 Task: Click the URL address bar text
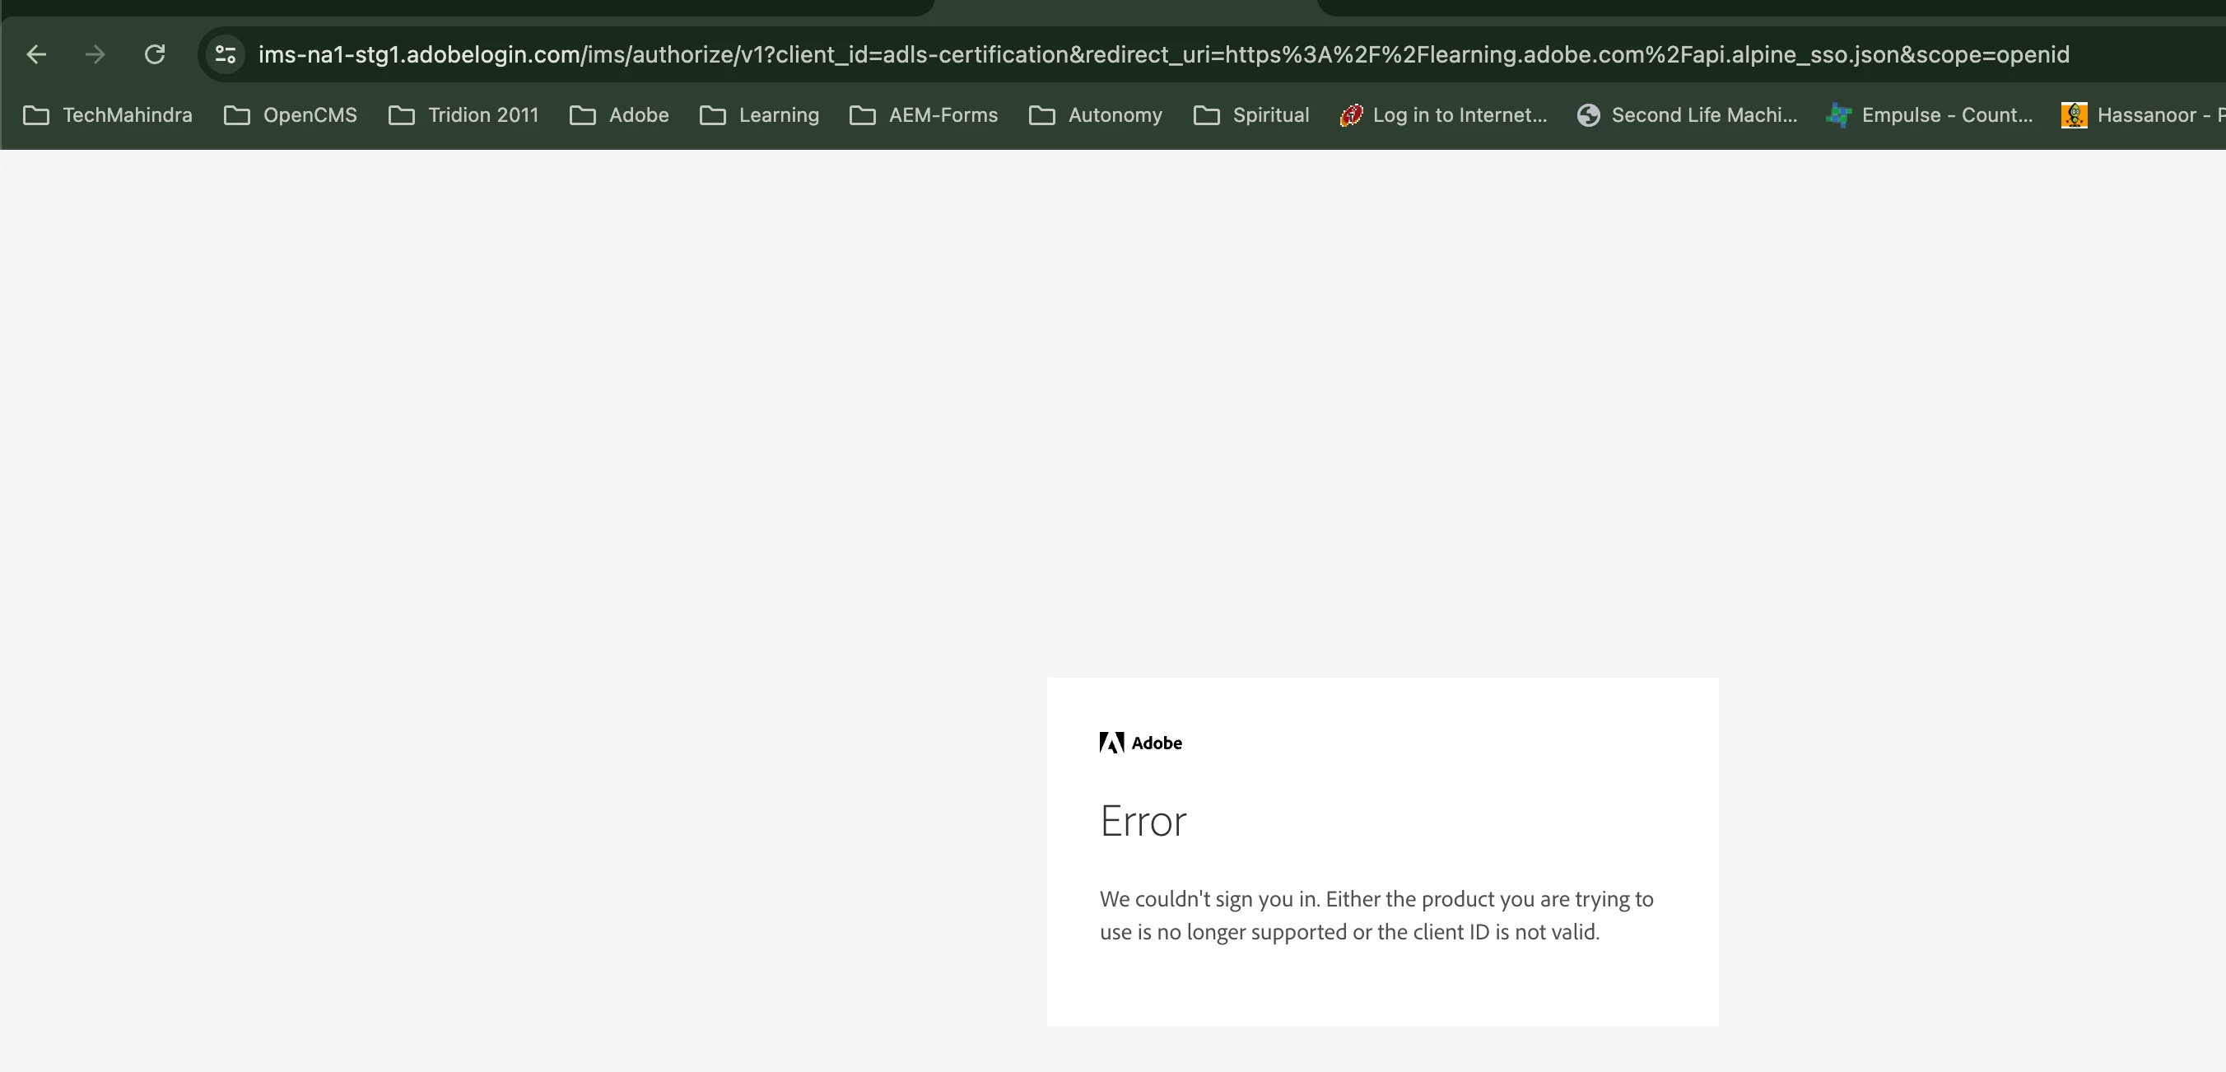[1163, 54]
